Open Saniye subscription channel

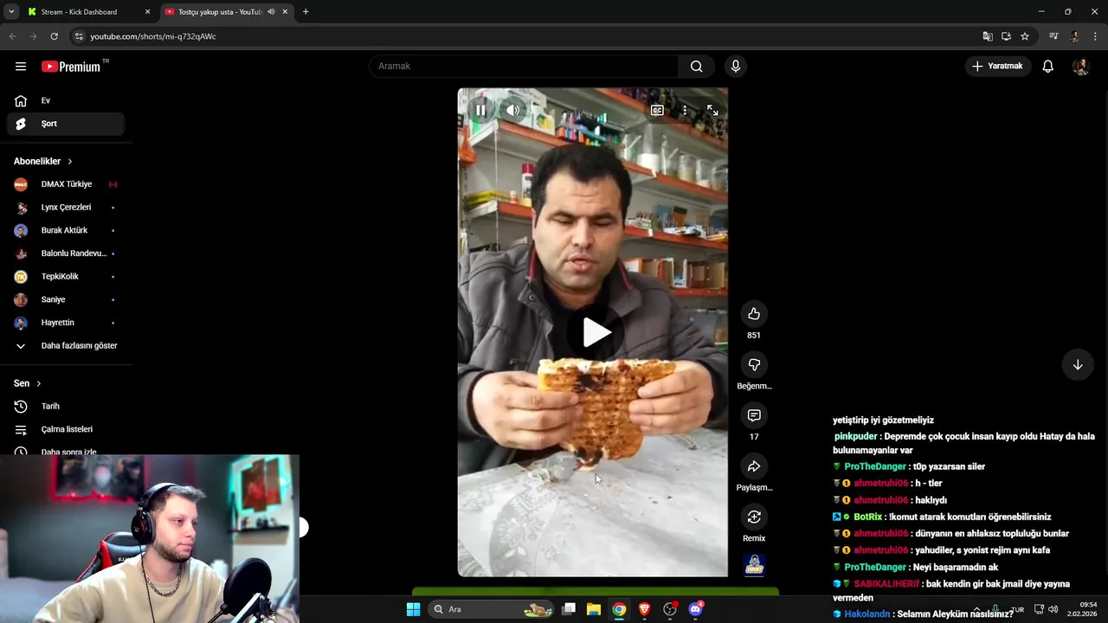[66, 299]
